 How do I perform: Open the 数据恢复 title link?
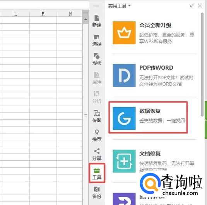[x=150, y=111]
